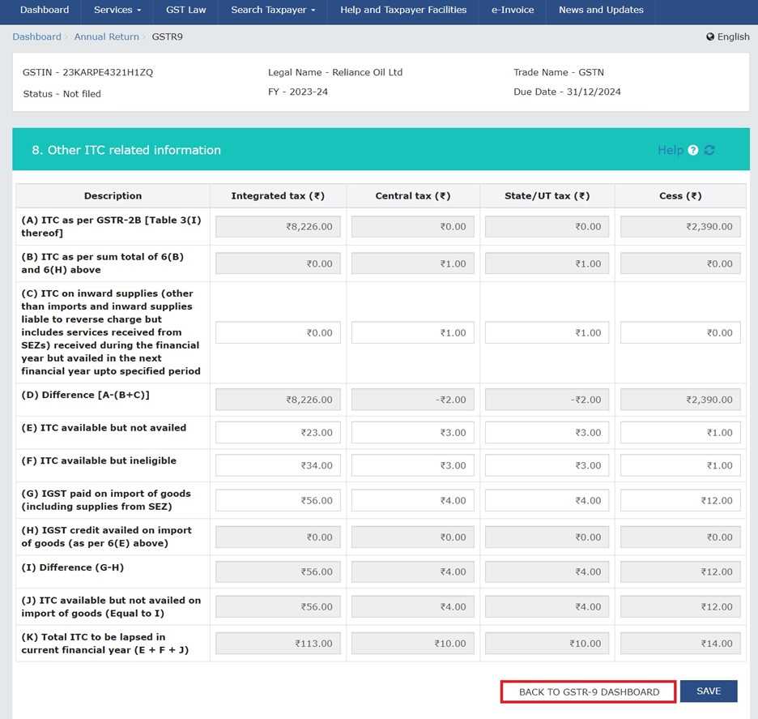Click the Help link in section header
The image size is (758, 719).
pyautogui.click(x=670, y=150)
